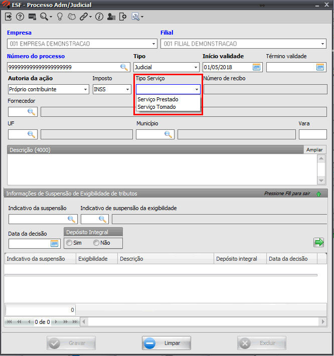
Task: Click Fornecedor lookup magnifier icon
Action: point(31,111)
